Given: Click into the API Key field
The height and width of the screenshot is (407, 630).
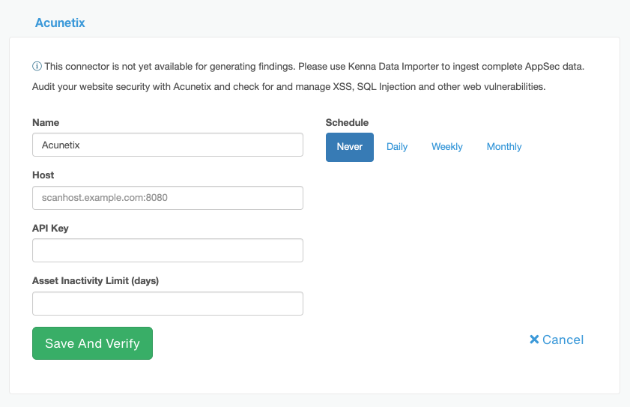Looking at the screenshot, I should point(168,250).
